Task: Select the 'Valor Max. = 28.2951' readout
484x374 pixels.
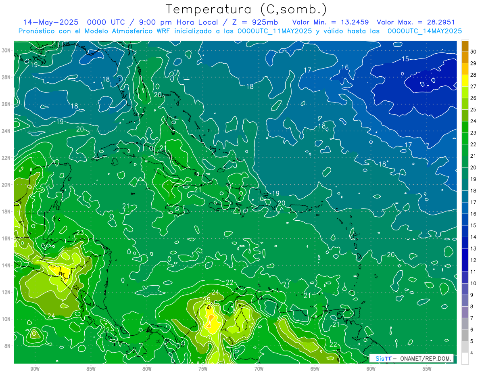Action: tap(415, 22)
